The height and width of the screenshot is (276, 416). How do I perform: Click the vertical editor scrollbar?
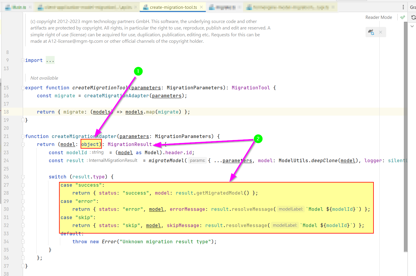pyautogui.click(x=406, y=137)
